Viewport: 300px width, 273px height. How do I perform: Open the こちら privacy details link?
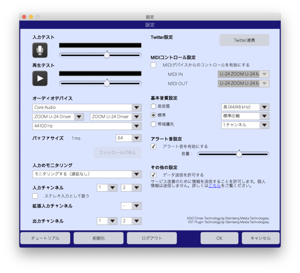coord(215,186)
